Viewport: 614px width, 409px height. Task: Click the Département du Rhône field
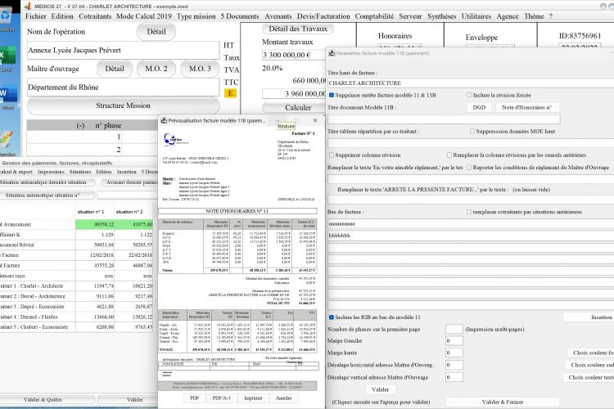pyautogui.click(x=124, y=88)
